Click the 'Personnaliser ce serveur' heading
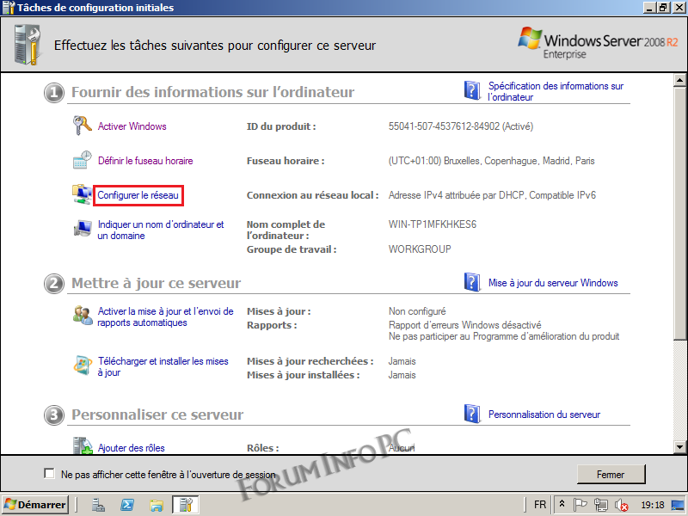 pyautogui.click(x=157, y=415)
